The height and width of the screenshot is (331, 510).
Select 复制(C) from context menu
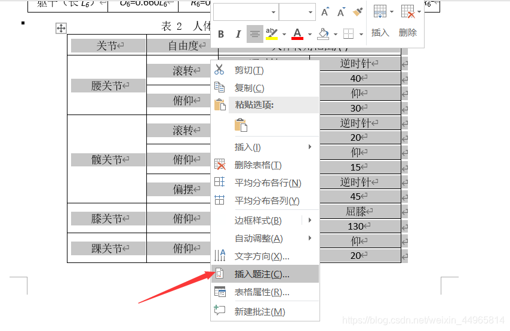(x=265, y=88)
